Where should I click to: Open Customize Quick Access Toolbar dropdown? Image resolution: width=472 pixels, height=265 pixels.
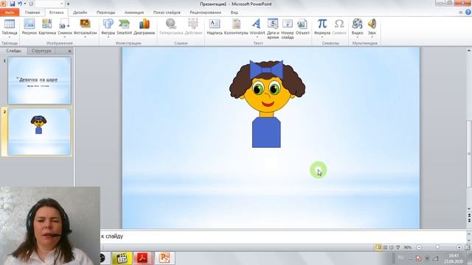[68, 4]
